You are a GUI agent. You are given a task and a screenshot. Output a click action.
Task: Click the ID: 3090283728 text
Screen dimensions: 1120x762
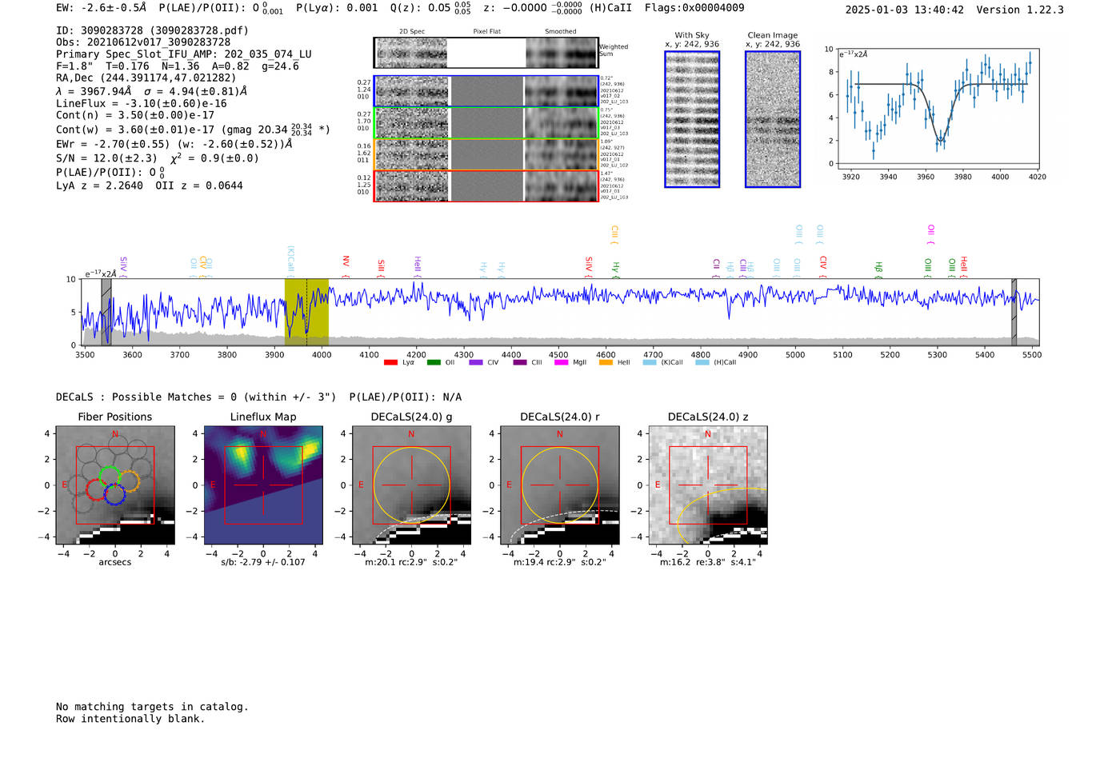(x=152, y=30)
